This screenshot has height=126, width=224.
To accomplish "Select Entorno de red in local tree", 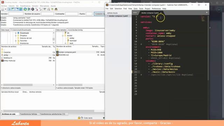I will [26, 38].
